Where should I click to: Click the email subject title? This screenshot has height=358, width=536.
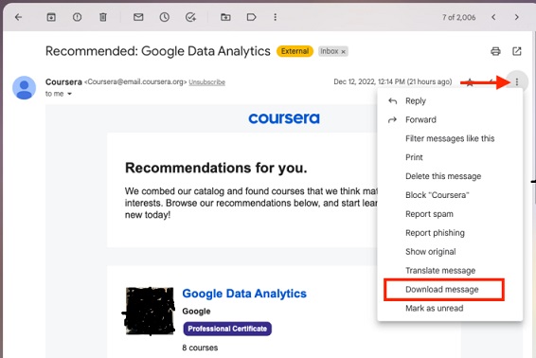[x=157, y=51]
